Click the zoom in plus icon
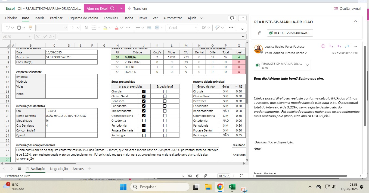 tap(234, 176)
